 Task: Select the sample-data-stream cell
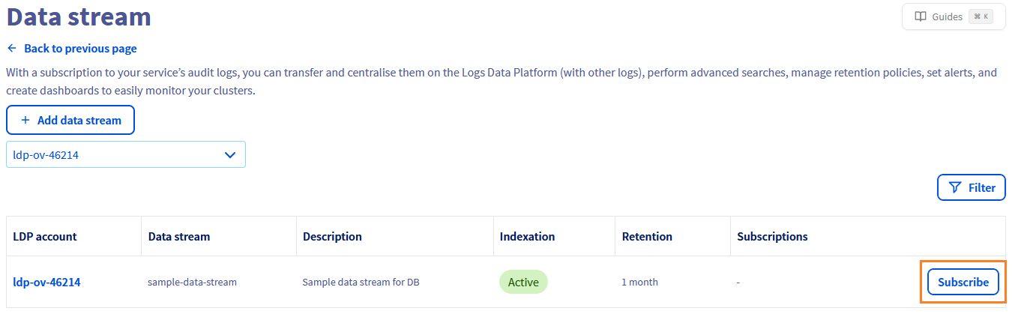pyautogui.click(x=192, y=283)
